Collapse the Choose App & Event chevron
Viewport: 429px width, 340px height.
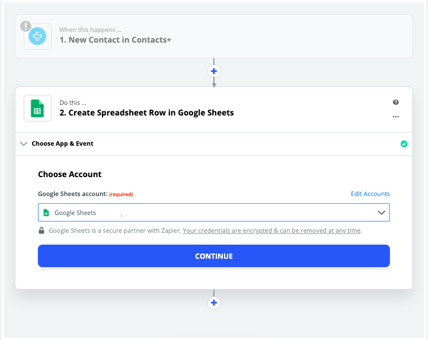pyautogui.click(x=24, y=143)
